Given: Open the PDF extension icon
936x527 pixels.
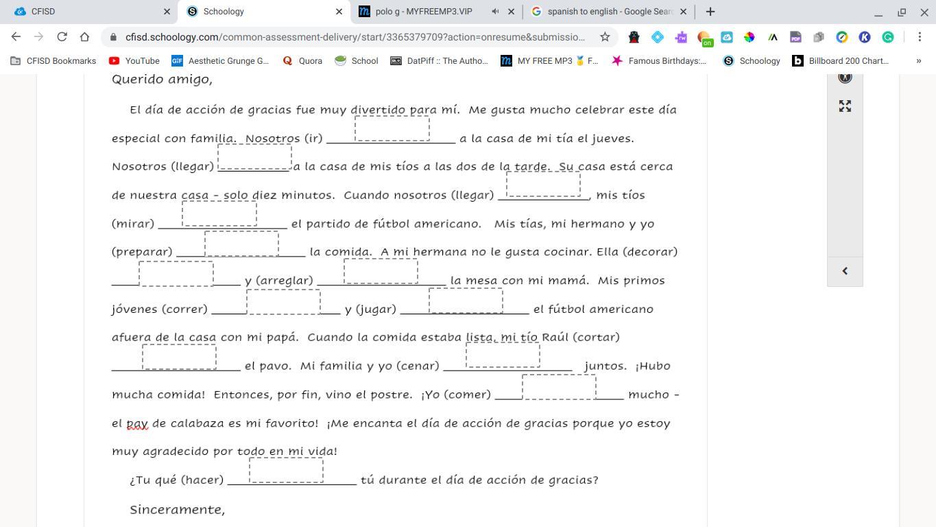Looking at the screenshot, I should point(795,37).
